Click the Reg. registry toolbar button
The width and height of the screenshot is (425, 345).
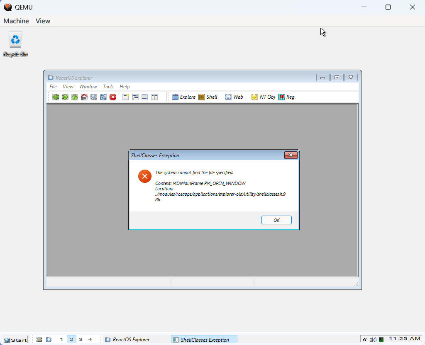(x=287, y=97)
